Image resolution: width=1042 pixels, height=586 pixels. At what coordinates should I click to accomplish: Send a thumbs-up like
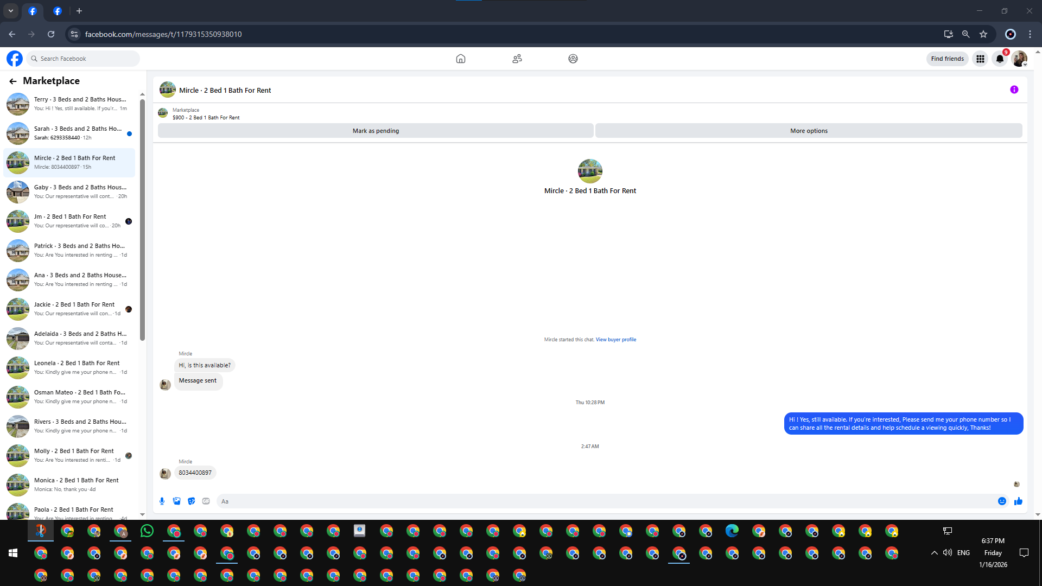1018,501
